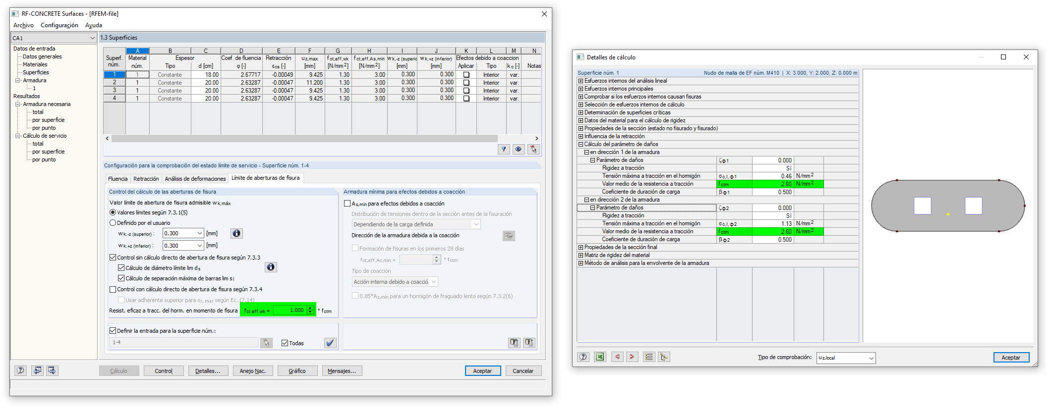1052x417 pixels.
Task: Go to previous table using left arrow icon
Action: tap(37, 370)
